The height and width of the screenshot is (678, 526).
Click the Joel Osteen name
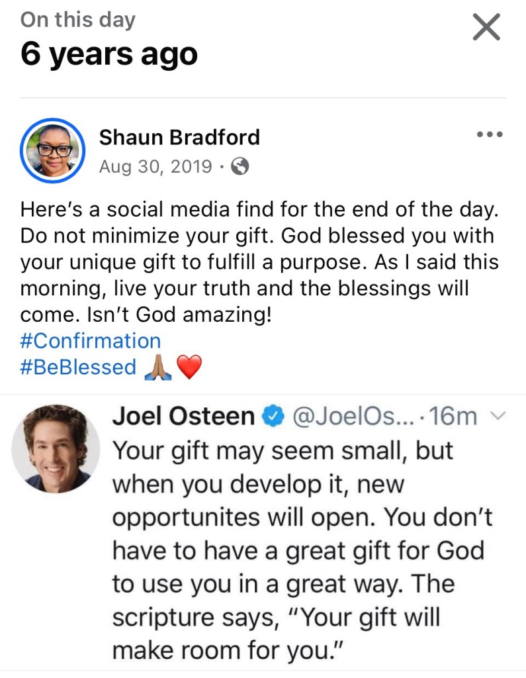(x=184, y=416)
